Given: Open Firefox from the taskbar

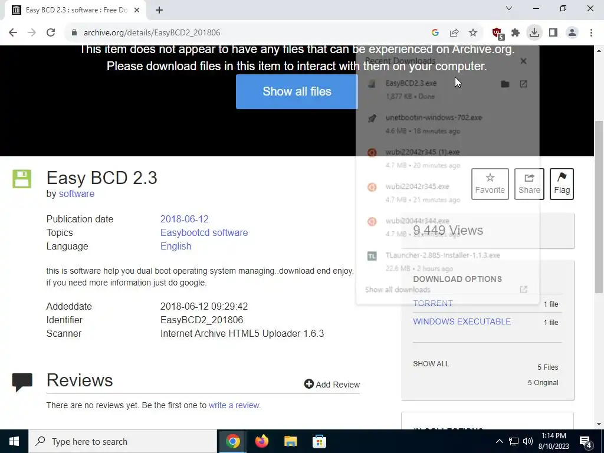Looking at the screenshot, I should click(261, 441).
